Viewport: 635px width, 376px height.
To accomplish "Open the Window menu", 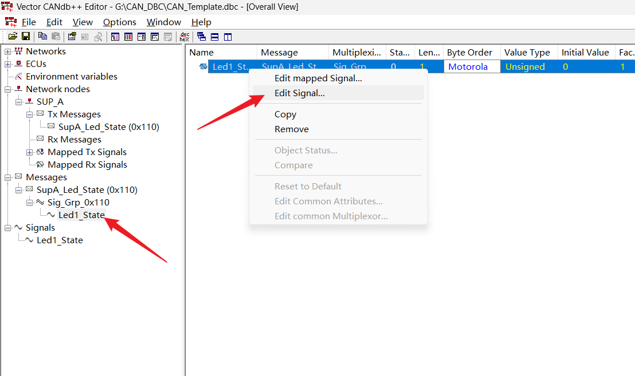I will tap(163, 22).
